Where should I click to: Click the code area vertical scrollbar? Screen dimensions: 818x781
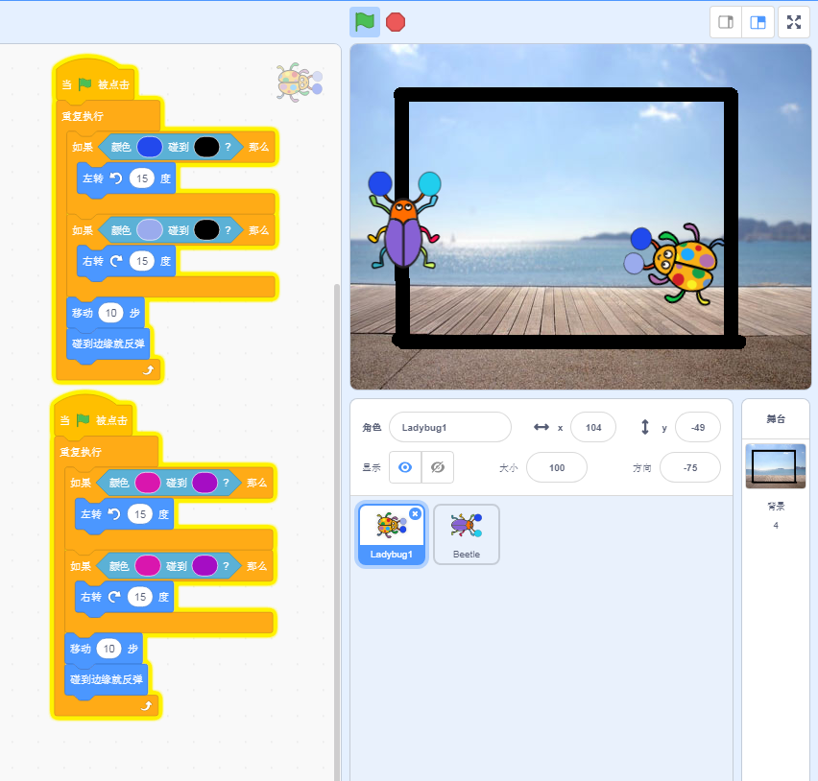(x=336, y=532)
